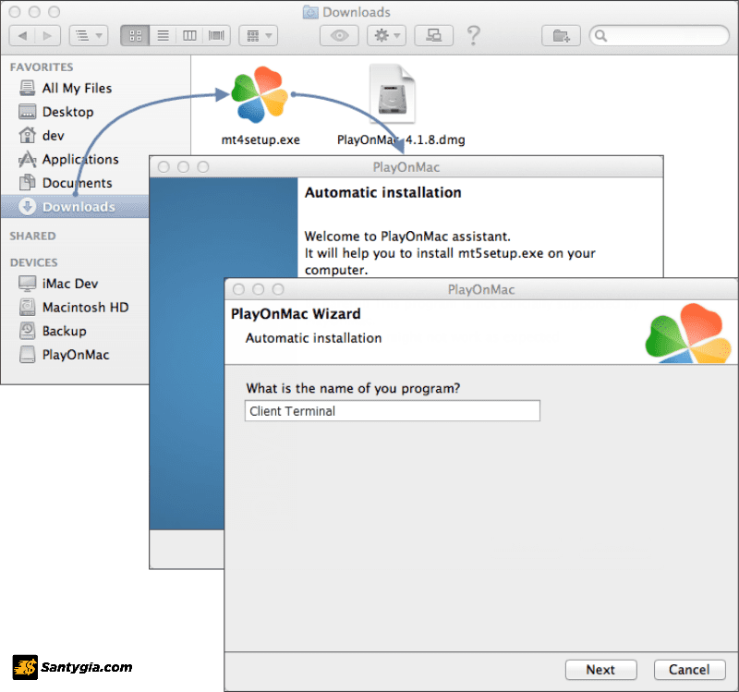Click the home icon beside dev
739x692 pixels.
pyautogui.click(x=28, y=135)
